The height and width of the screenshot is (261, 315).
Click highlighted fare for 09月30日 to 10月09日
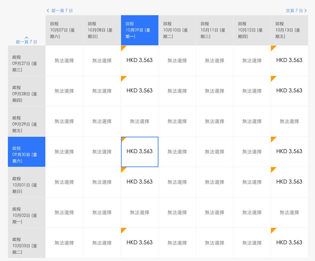pyautogui.click(x=140, y=152)
